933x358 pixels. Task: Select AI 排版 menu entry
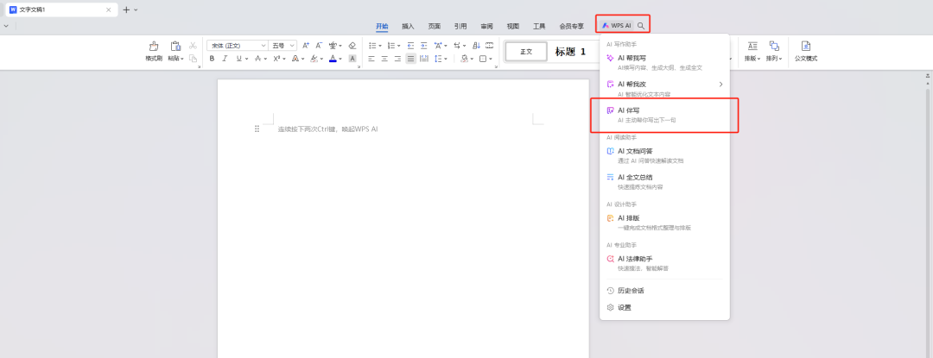pyautogui.click(x=664, y=223)
